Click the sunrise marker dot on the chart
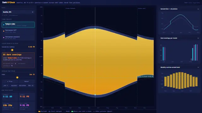 95,29
